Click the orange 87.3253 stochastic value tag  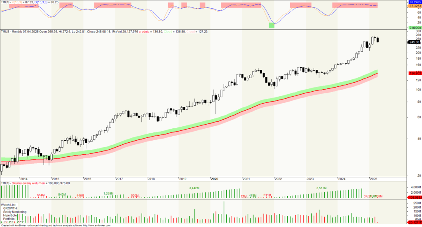click(414, 6)
